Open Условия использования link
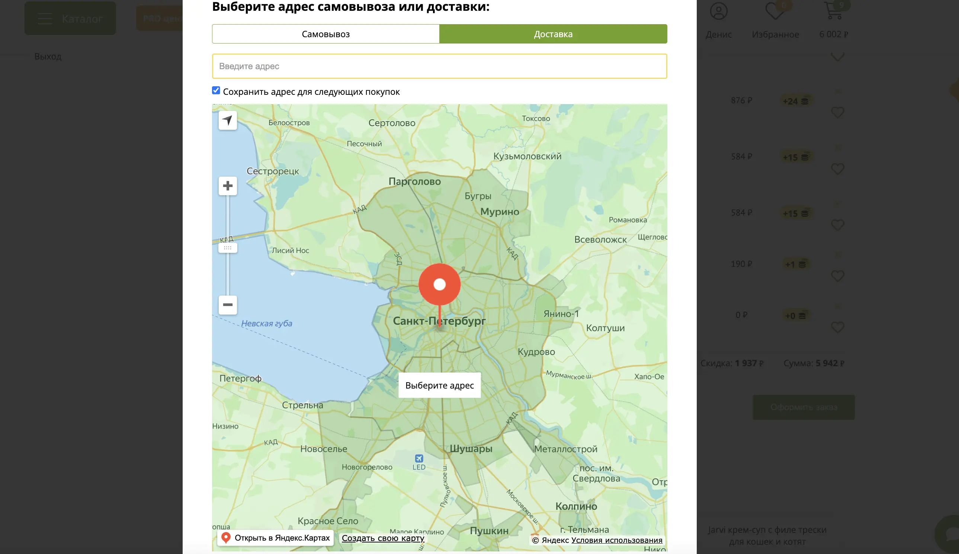 click(x=616, y=540)
